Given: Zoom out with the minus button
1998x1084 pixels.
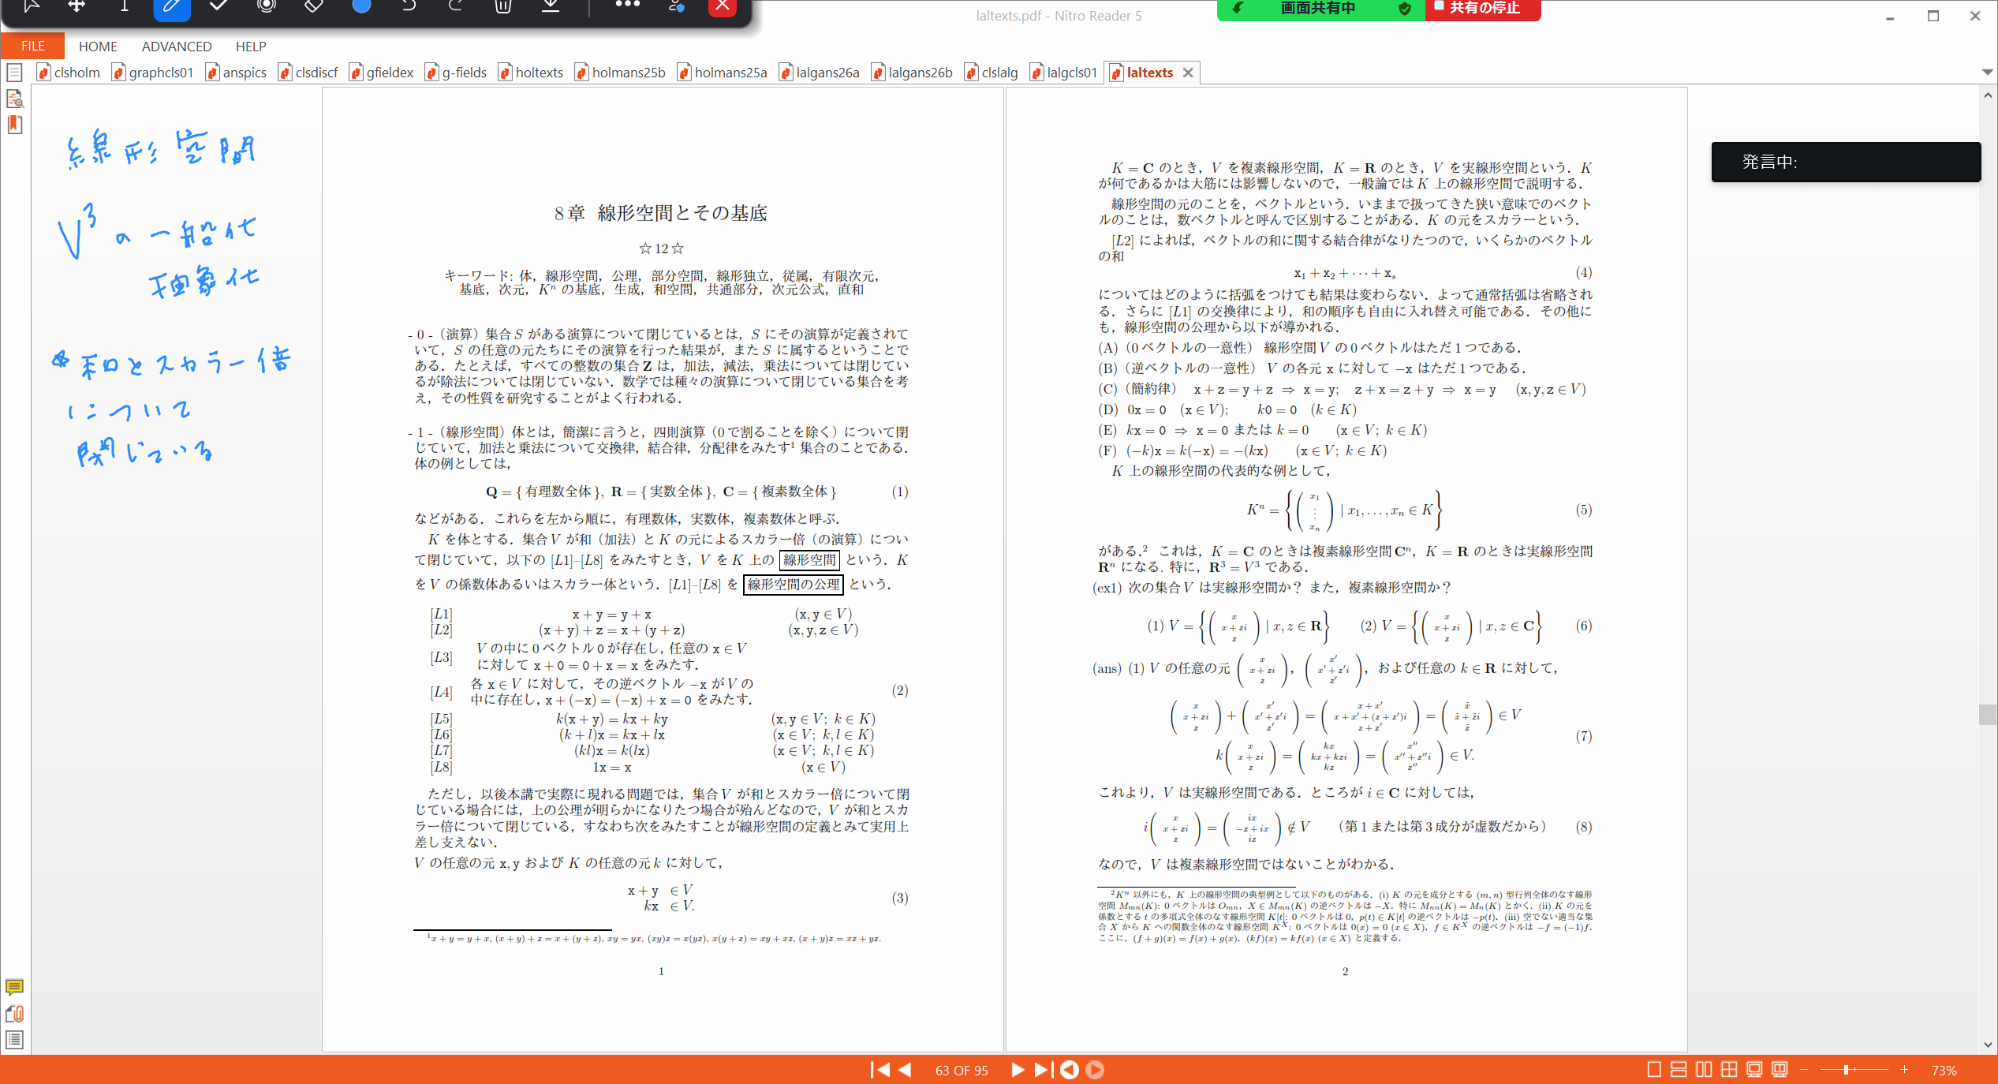Looking at the screenshot, I should coord(1803,1070).
